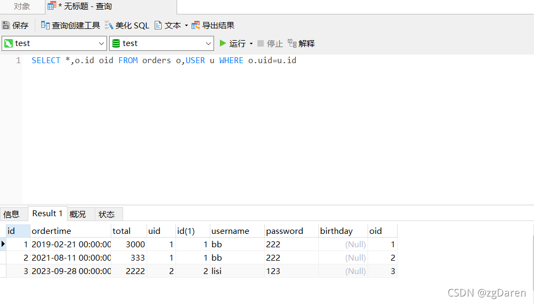Expand the Run (运行) options arrow

pos(251,44)
